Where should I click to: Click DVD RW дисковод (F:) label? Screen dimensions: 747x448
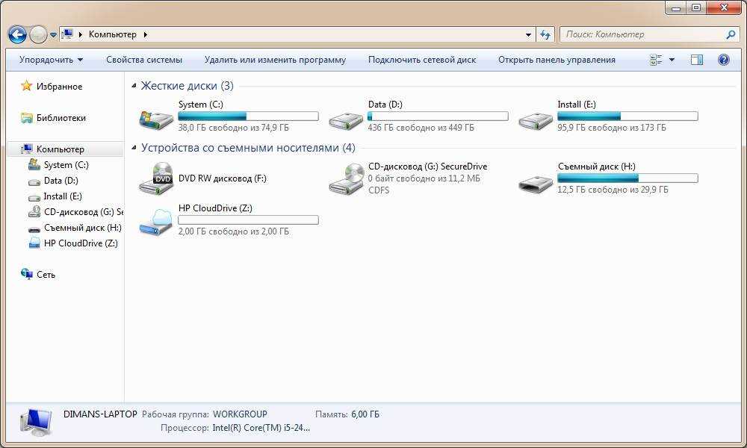[223, 178]
